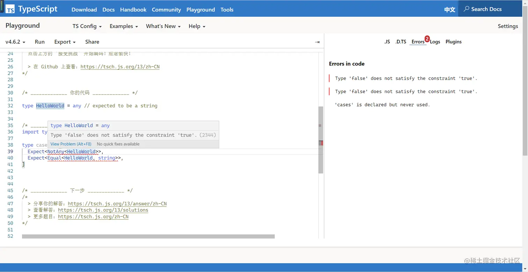Open the playground Settings

tap(508, 26)
